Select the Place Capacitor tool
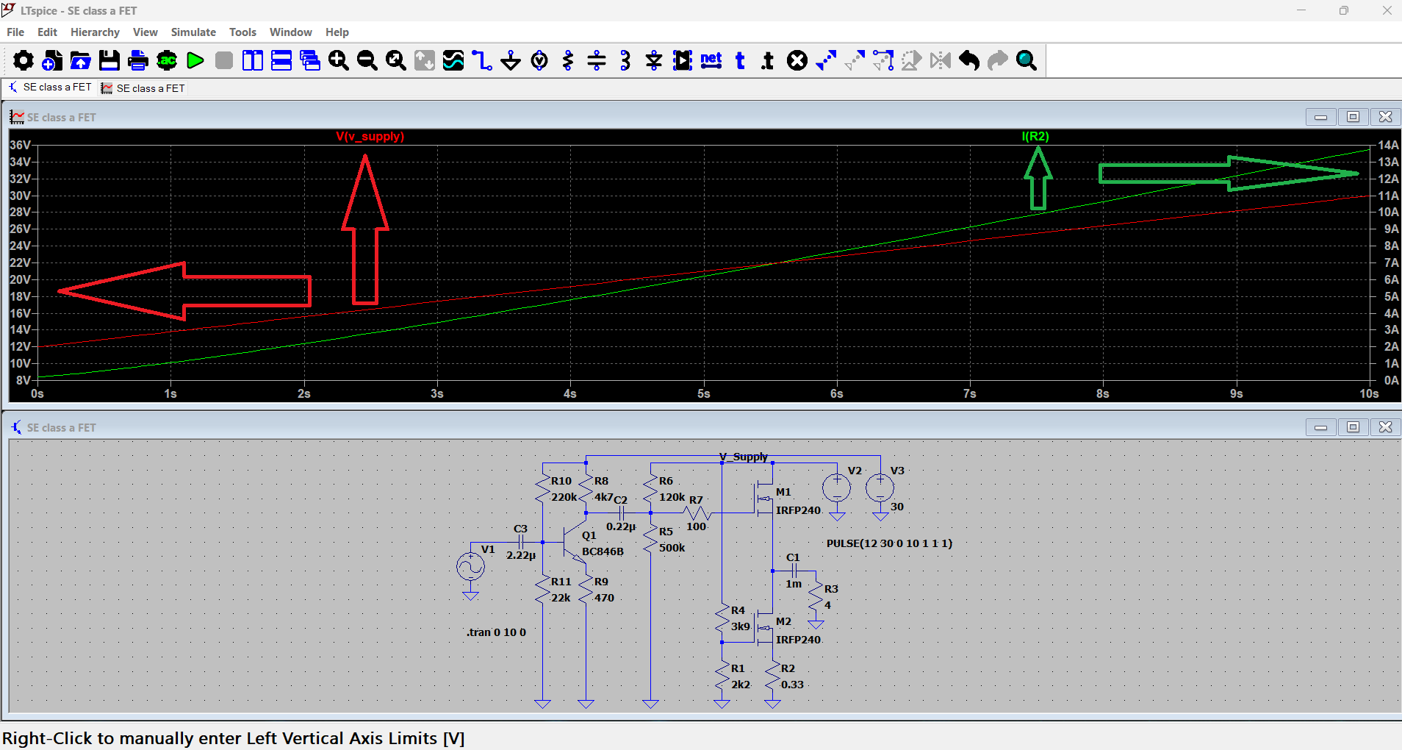Image resolution: width=1402 pixels, height=750 pixels. 597,60
